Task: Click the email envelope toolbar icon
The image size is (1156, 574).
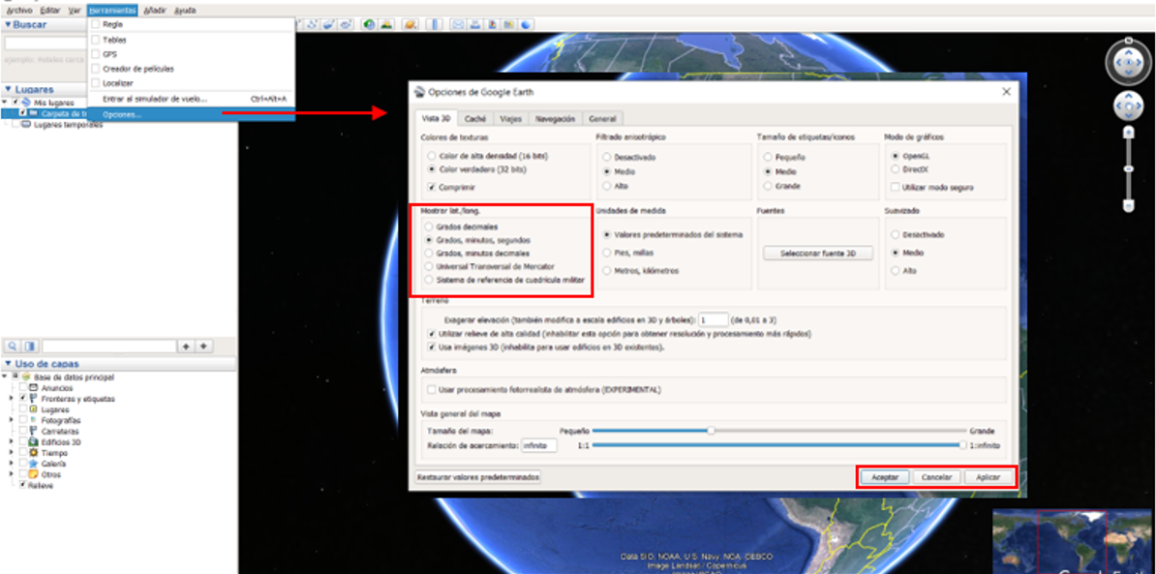Action: pos(459,24)
